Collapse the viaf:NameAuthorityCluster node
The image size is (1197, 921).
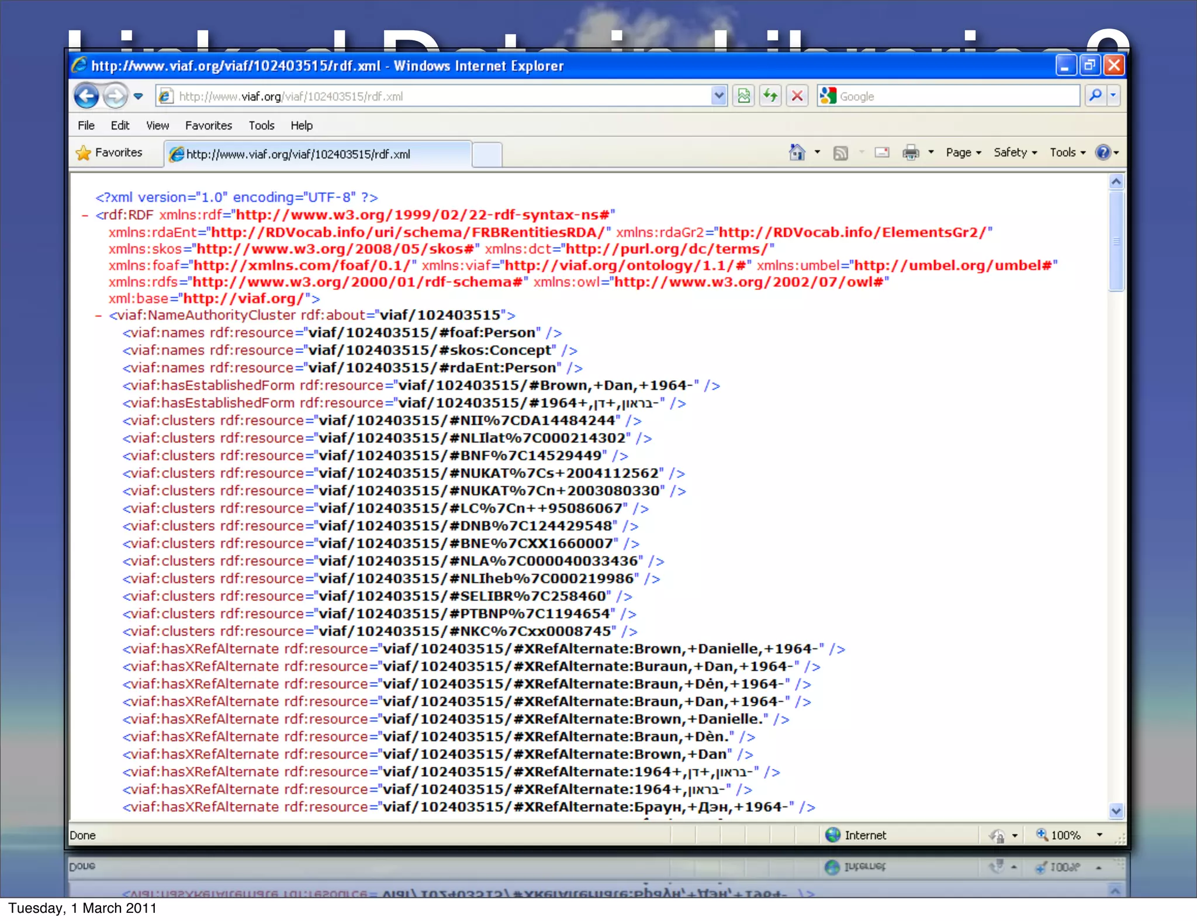[x=99, y=316]
